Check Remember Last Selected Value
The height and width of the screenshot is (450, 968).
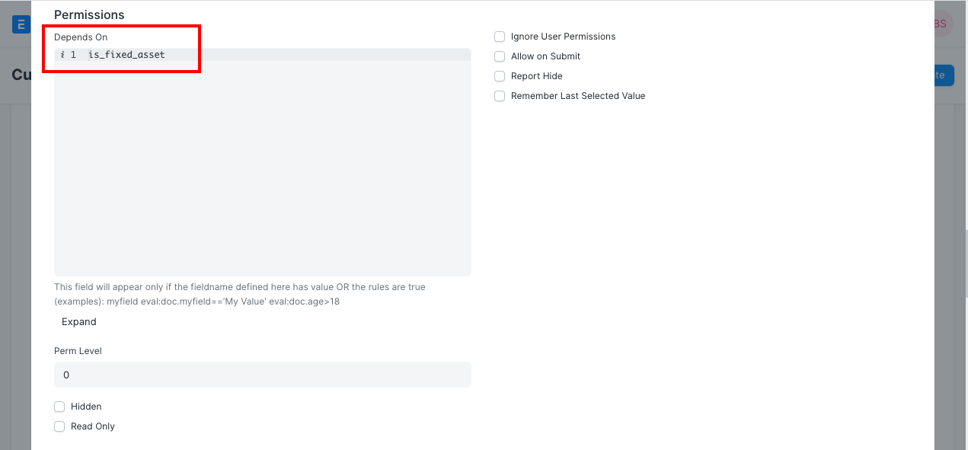pos(500,96)
